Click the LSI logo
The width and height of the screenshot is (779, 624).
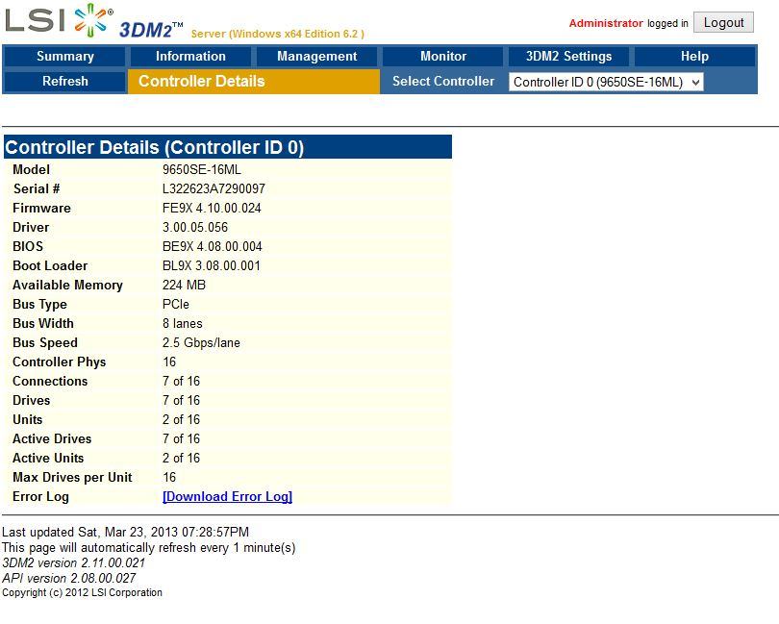tap(59, 21)
